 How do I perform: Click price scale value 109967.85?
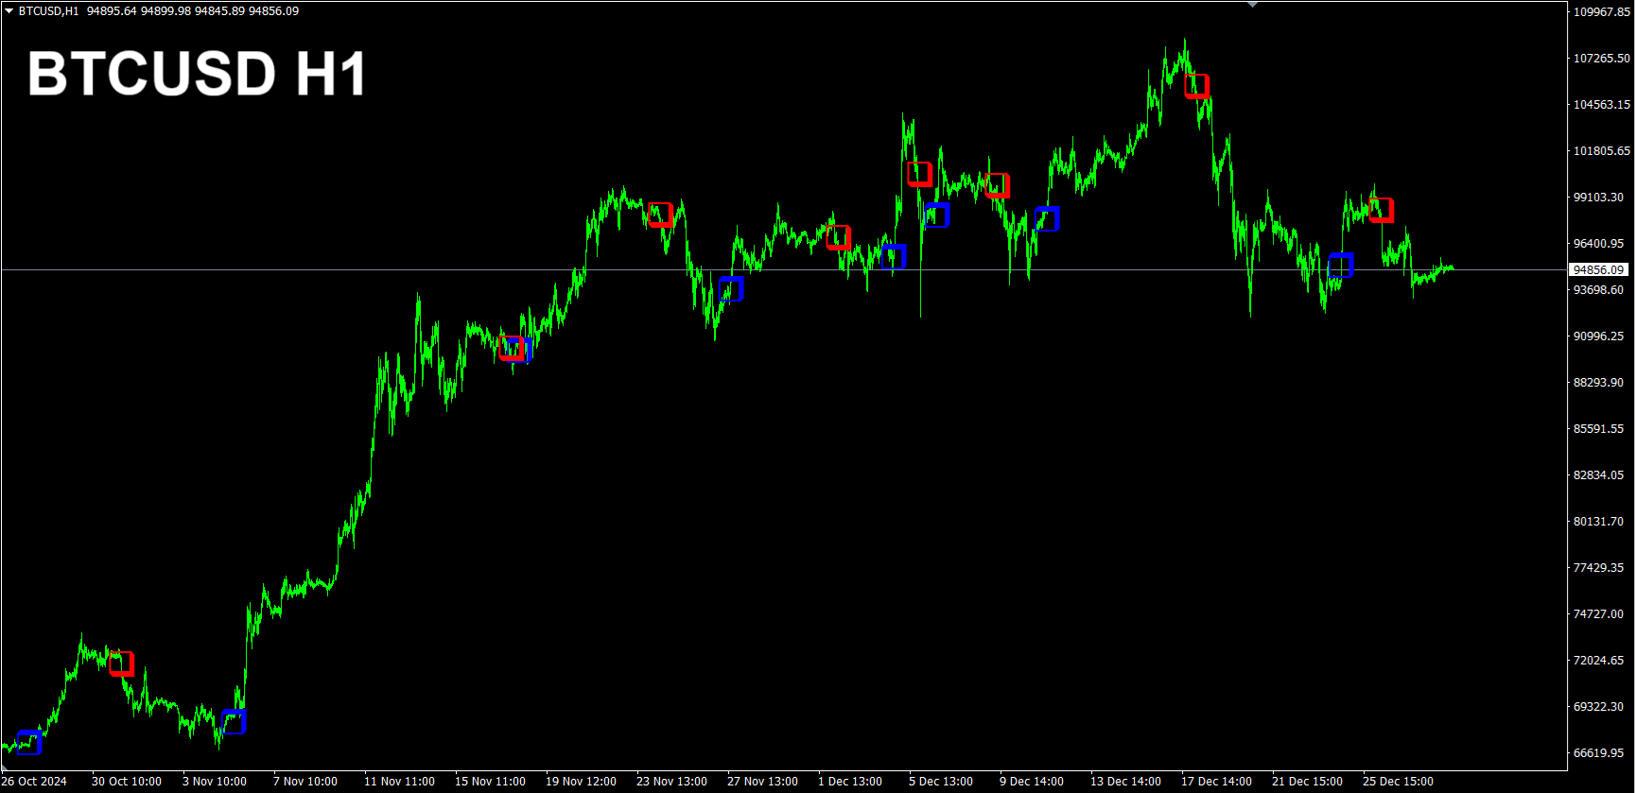click(x=1602, y=12)
